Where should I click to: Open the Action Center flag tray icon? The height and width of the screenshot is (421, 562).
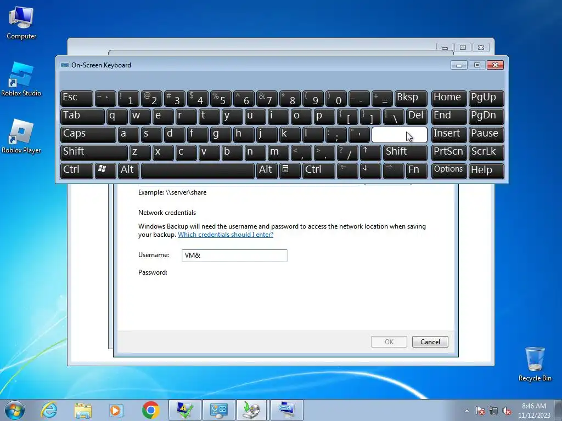point(480,411)
